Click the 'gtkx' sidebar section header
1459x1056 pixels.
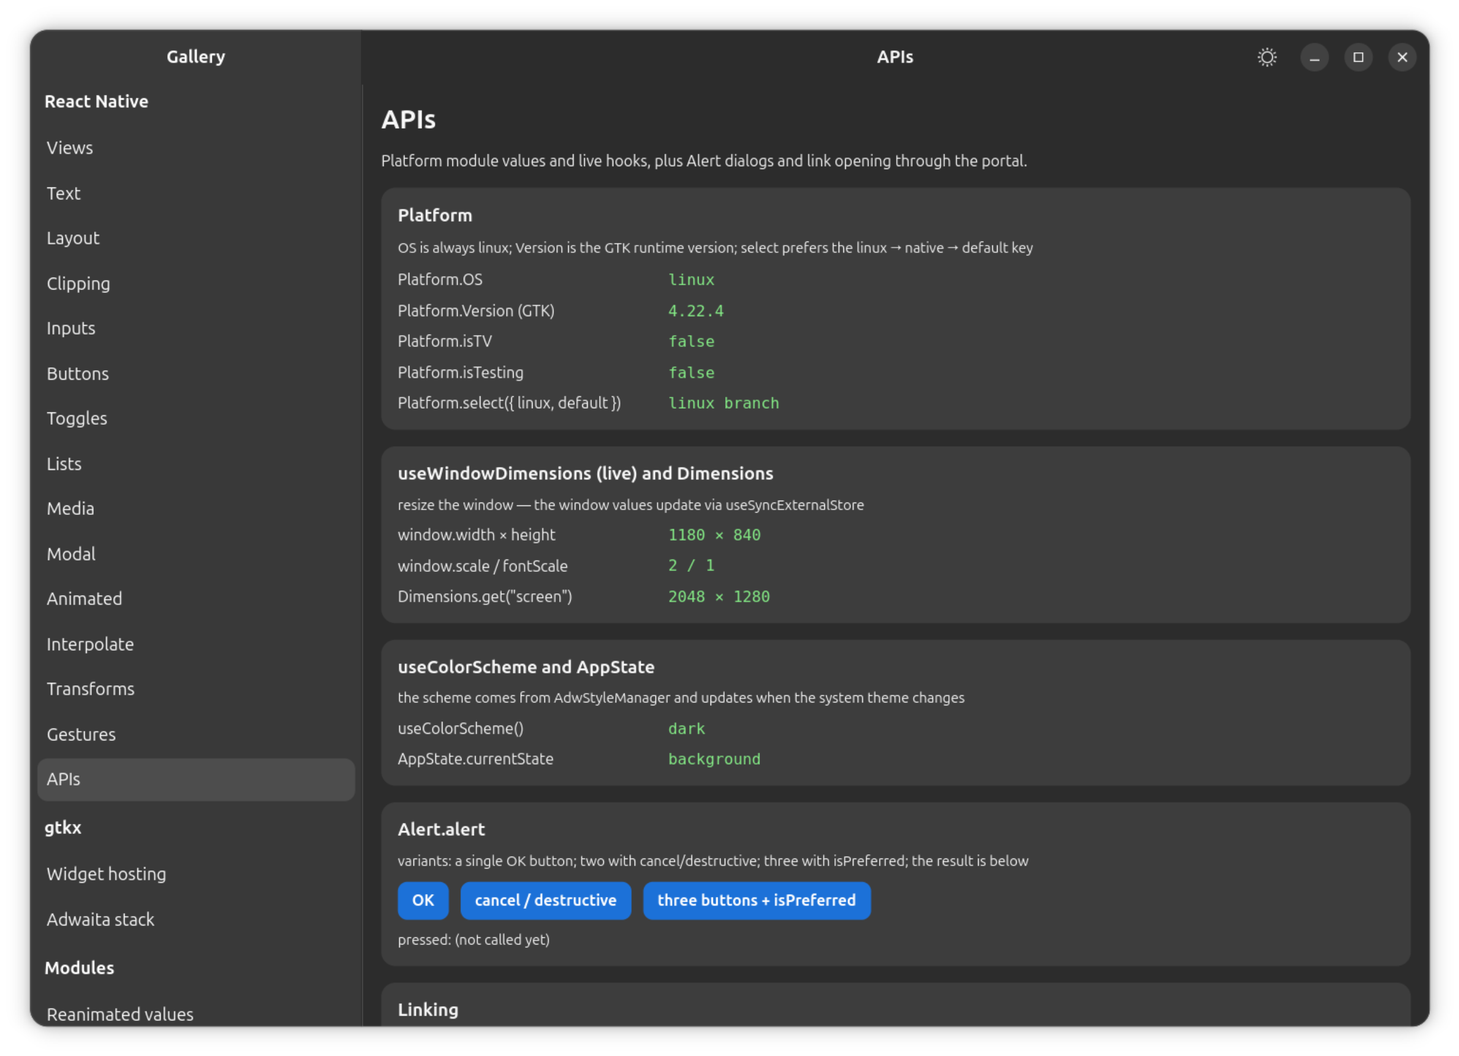pyautogui.click(x=63, y=828)
